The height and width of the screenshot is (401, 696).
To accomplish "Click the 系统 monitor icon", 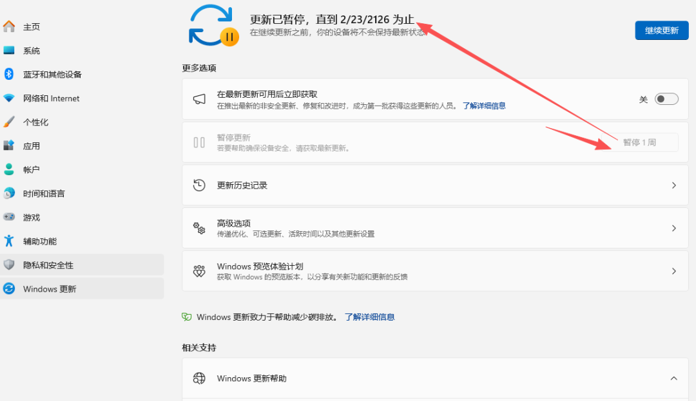I will click(x=9, y=50).
